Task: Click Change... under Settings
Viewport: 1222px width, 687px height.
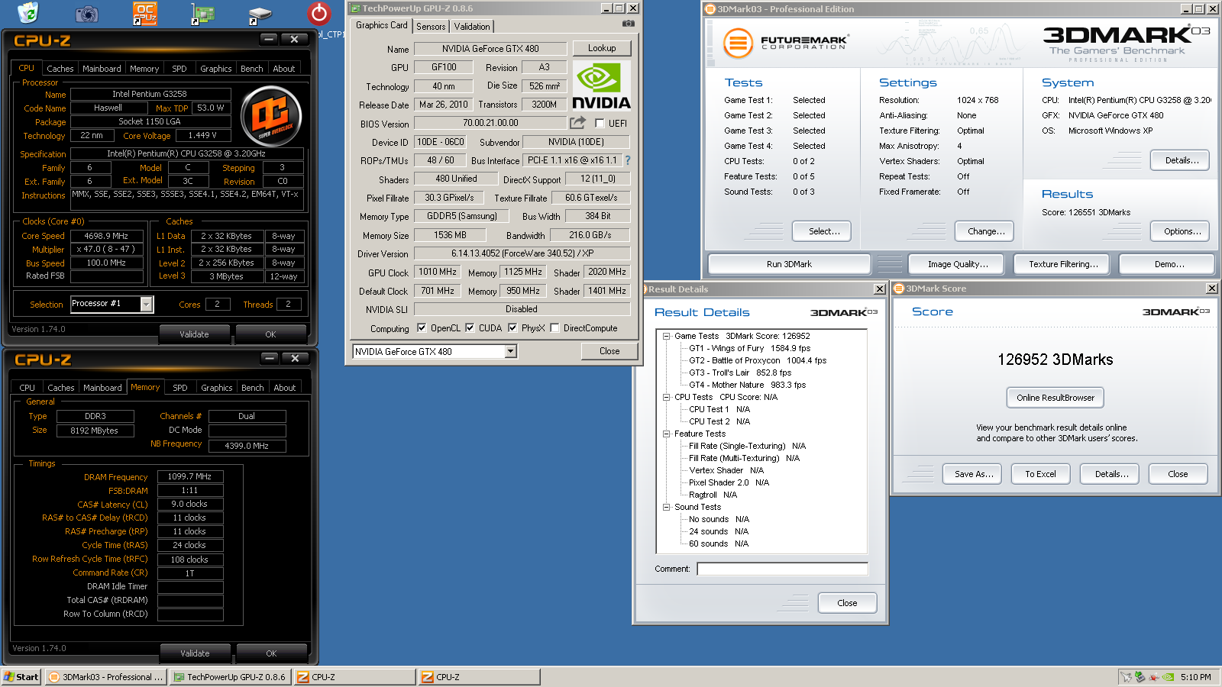Action: pyautogui.click(x=986, y=231)
